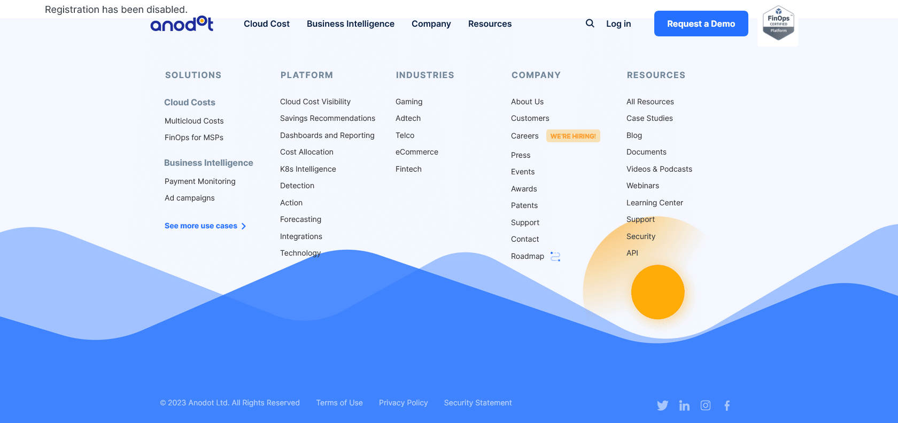Open Privacy Policy link
The height and width of the screenshot is (423, 898).
coord(404,403)
